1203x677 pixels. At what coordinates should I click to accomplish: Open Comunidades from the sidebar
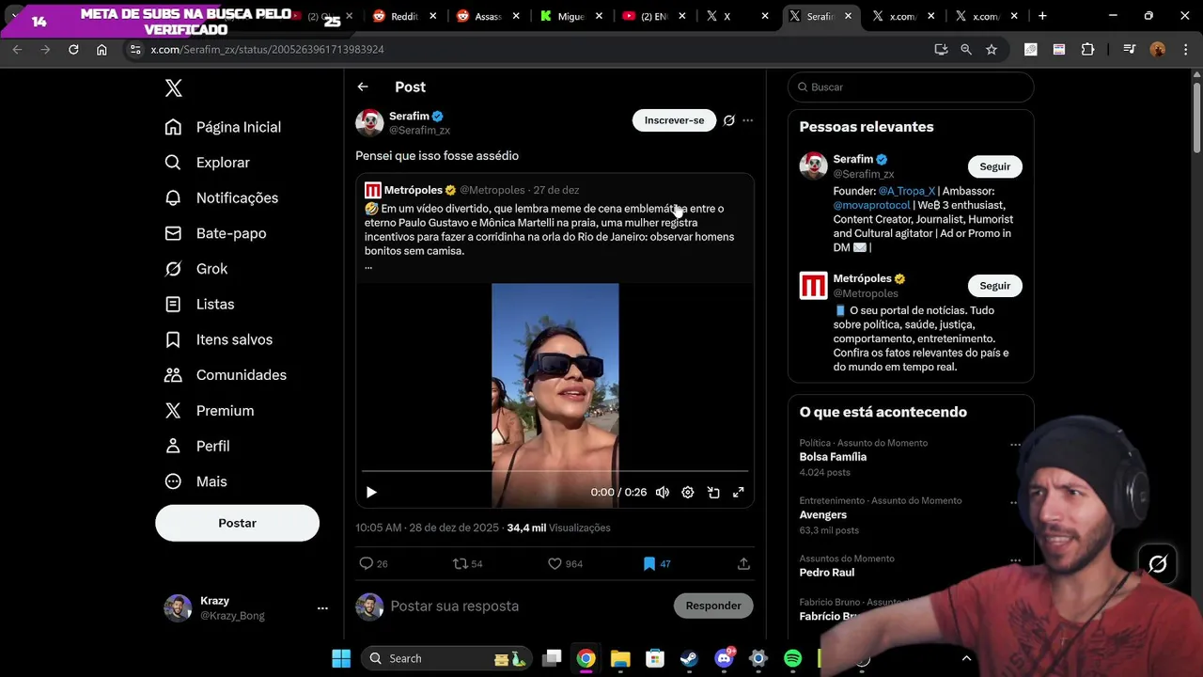[226, 375]
